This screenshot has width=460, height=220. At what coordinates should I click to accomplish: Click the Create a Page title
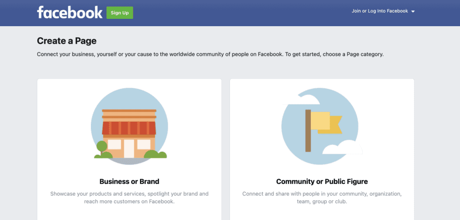point(66,41)
